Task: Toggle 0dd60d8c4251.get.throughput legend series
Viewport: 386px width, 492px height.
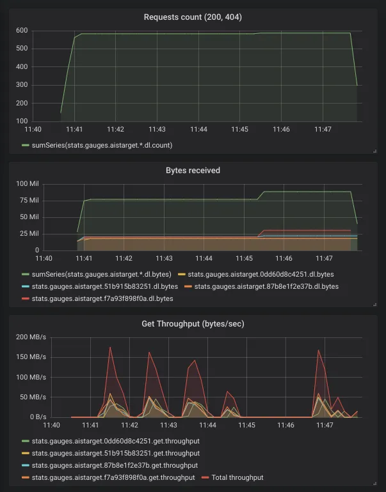Action: pos(116,441)
